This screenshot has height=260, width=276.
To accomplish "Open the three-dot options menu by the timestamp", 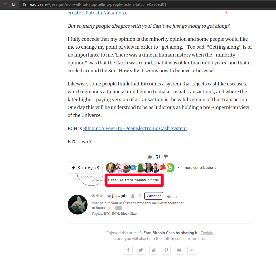I will point(119,208).
